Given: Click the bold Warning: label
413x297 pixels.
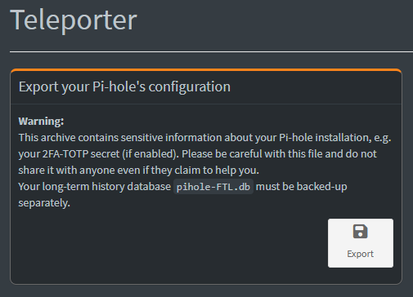Looking at the screenshot, I should click(41, 122).
